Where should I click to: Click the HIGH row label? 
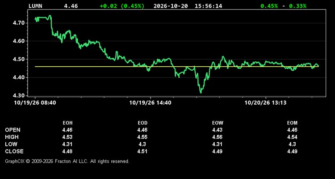pos(12,137)
